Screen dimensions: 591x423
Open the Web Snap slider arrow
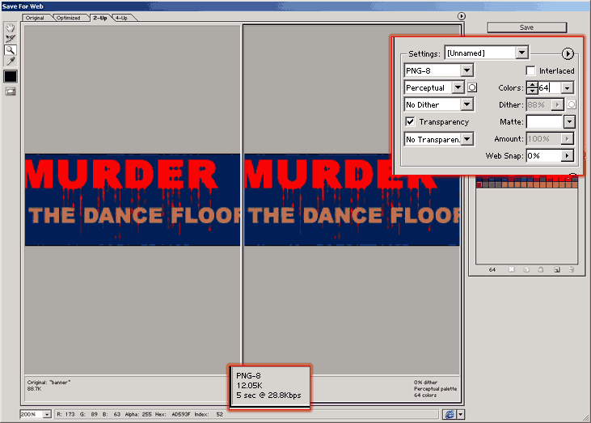(567, 156)
